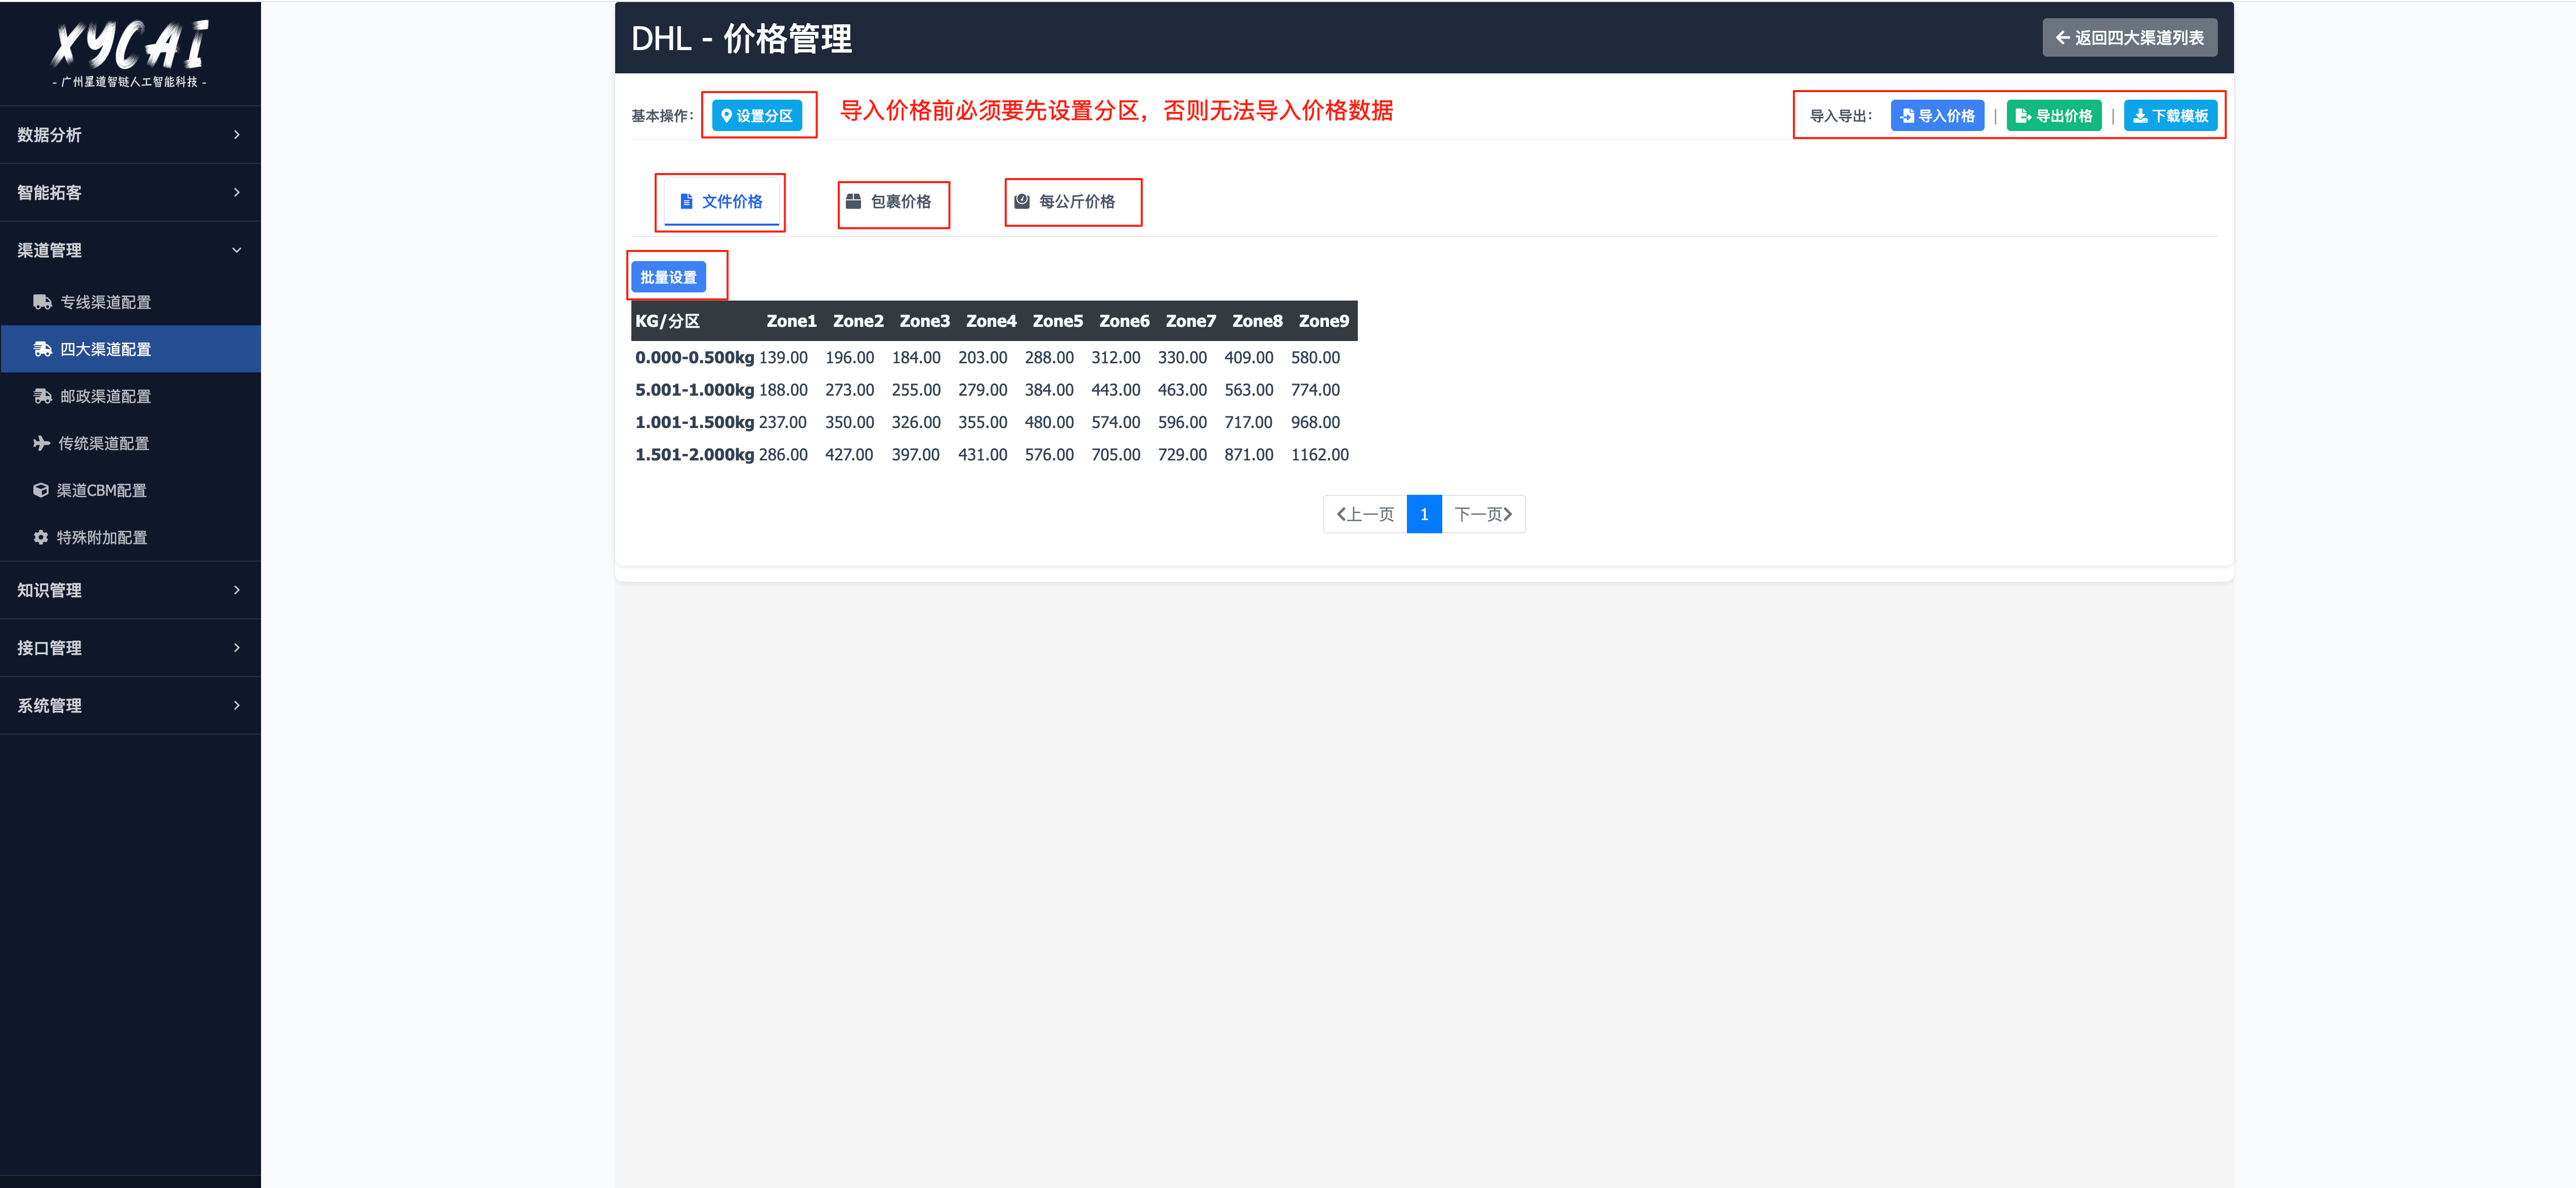Click the 580.00 price cell
The height and width of the screenshot is (1188, 2576).
click(x=1315, y=357)
